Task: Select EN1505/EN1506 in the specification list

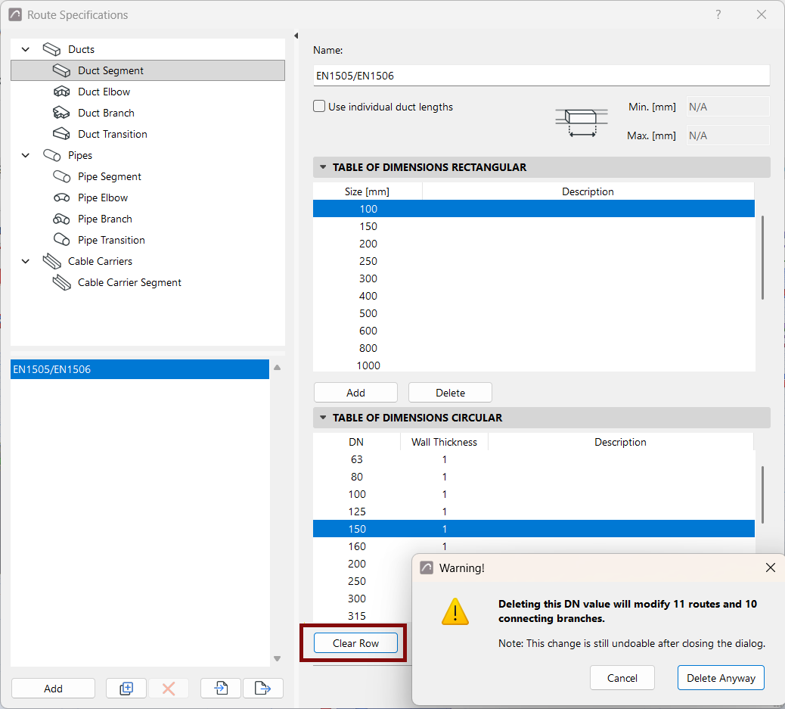Action: [140, 369]
